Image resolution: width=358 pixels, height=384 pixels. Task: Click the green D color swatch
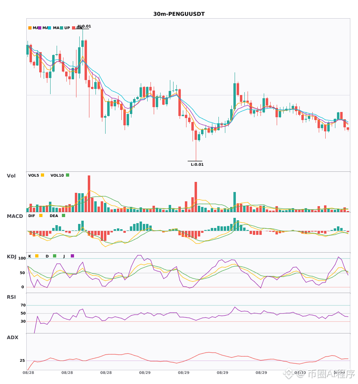pos(55,256)
